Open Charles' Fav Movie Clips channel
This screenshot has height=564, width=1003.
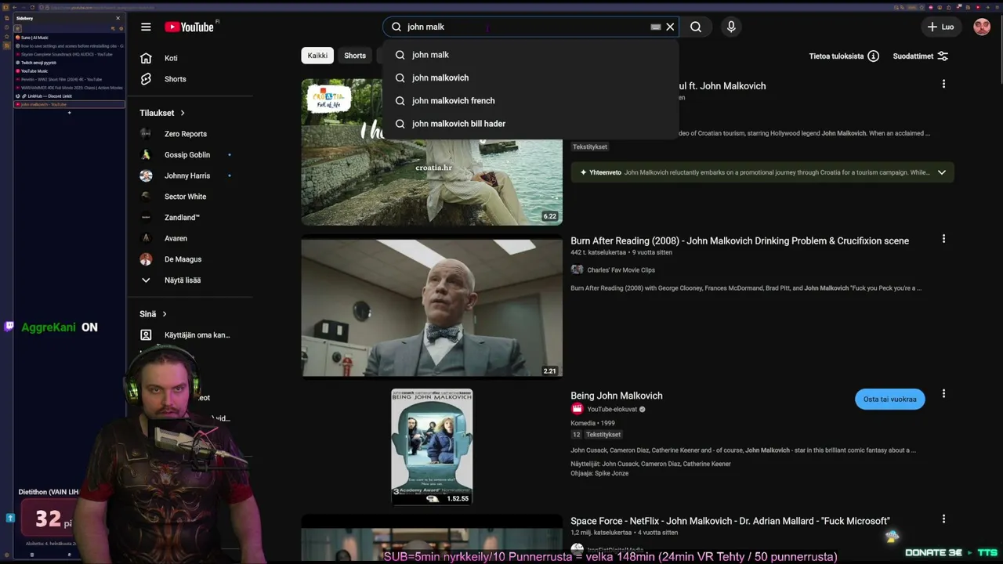(621, 270)
